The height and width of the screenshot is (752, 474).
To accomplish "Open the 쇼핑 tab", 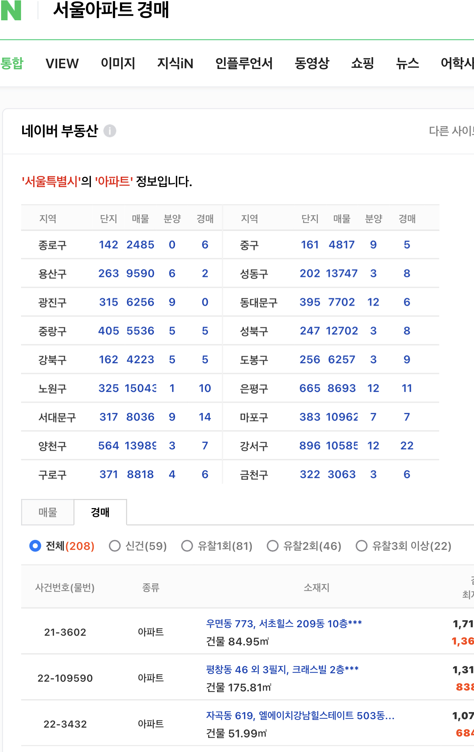I will tap(363, 63).
